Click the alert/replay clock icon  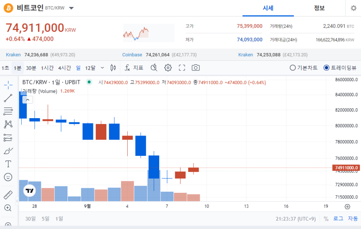pos(154,68)
